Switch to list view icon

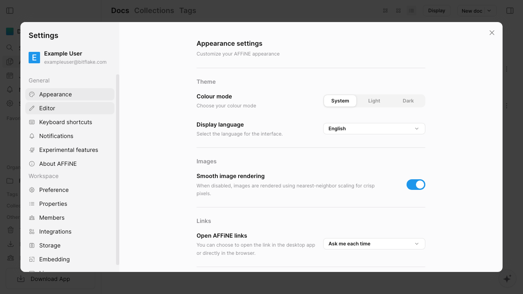(x=411, y=11)
